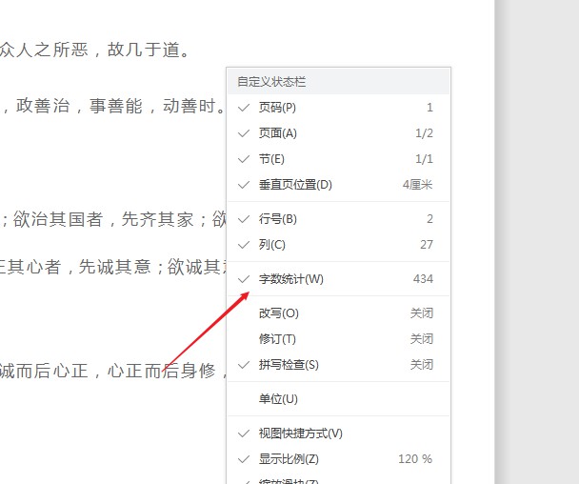Screen dimensions: 579x484
Task: Click document text 欲治其国者，先齐其家
Action: (104, 219)
